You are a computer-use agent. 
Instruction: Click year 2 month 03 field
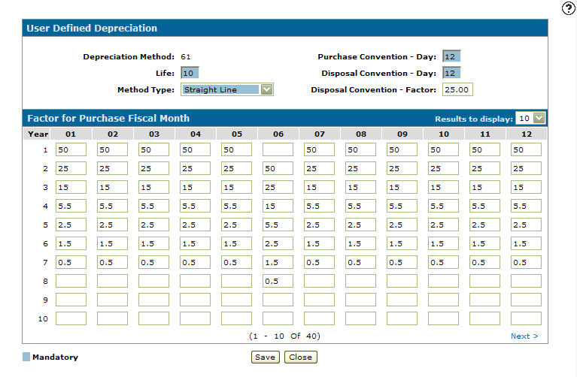[153, 168]
